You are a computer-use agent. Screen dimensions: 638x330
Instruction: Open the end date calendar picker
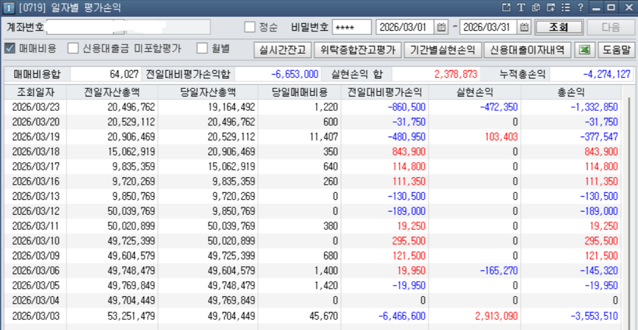(x=524, y=28)
